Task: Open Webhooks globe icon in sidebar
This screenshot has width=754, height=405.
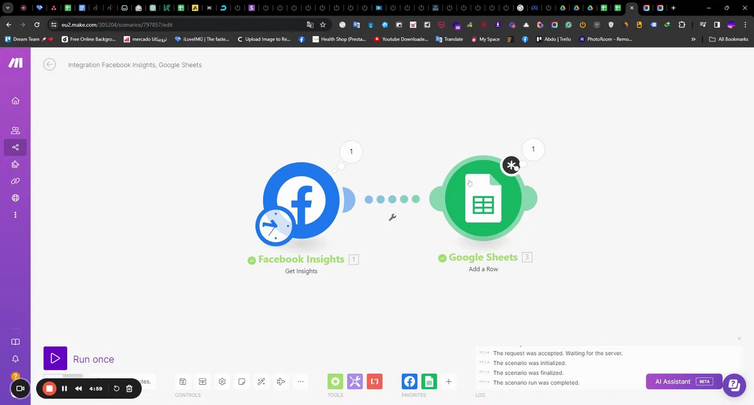Action: point(15,198)
